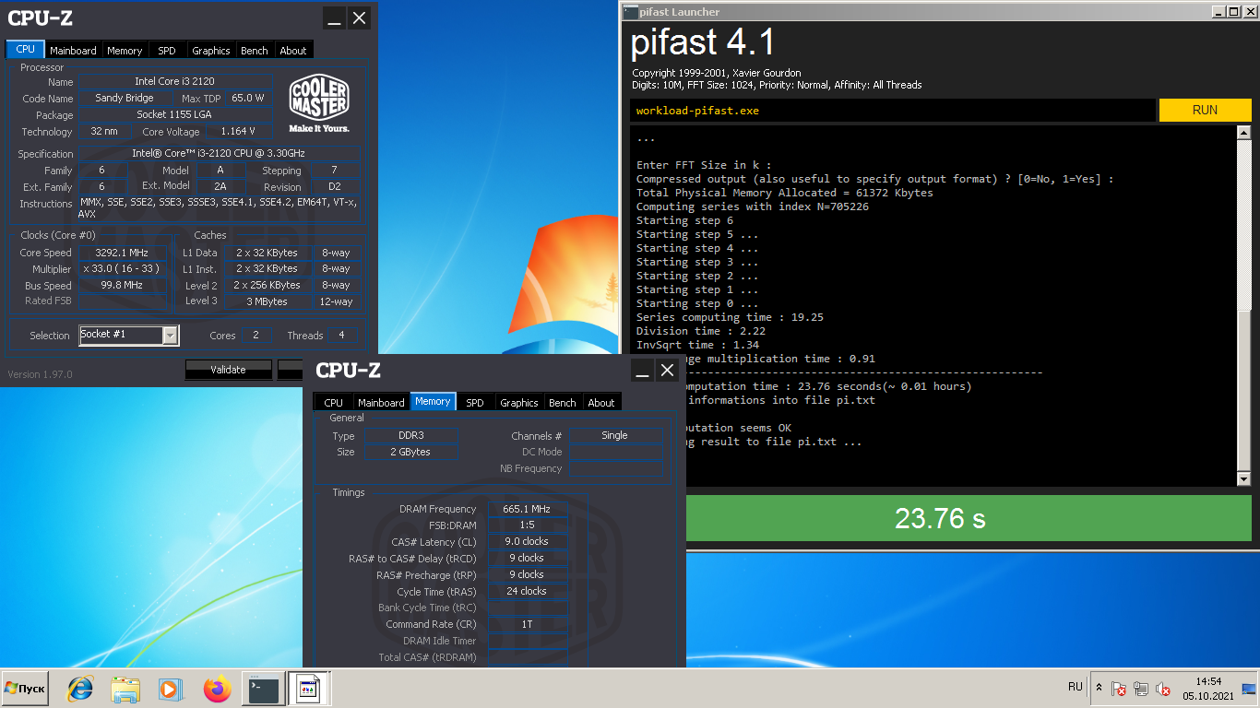Maximize the pifast Launcher window
The height and width of the screenshot is (708, 1260).
(x=1234, y=11)
